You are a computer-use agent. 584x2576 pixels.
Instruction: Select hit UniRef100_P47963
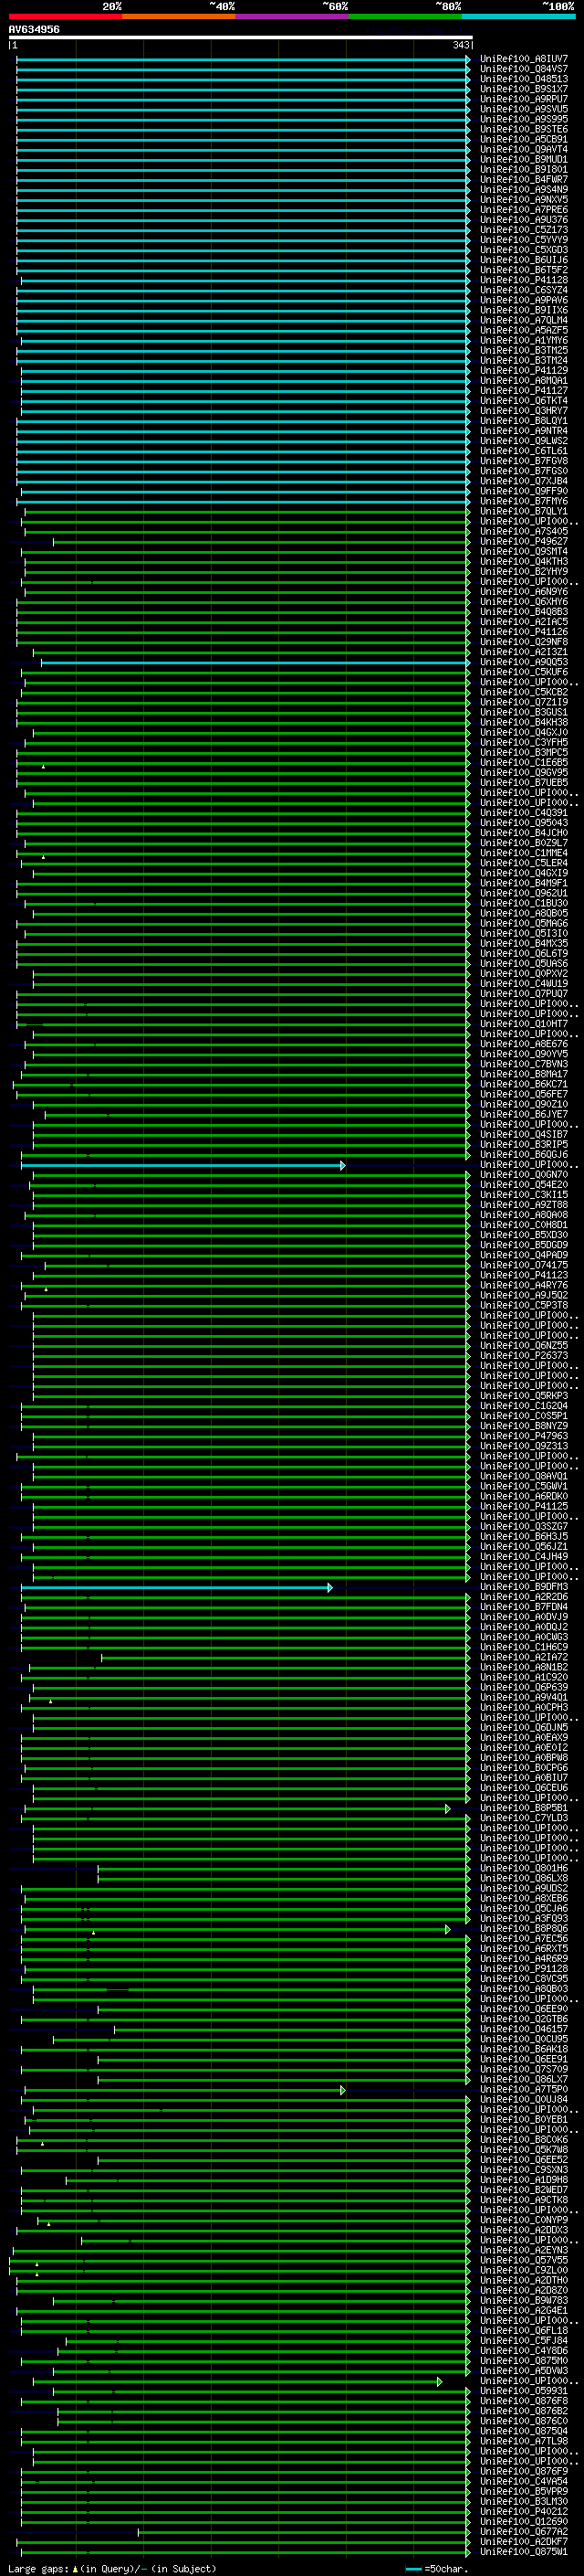(x=524, y=1436)
